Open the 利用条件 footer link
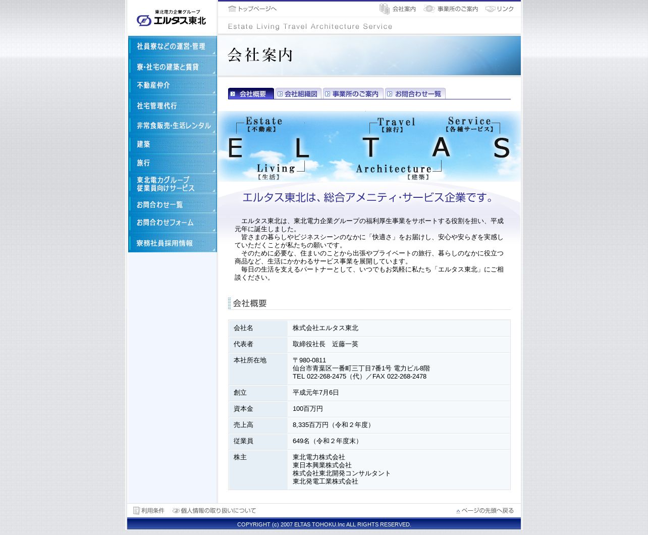This screenshot has width=648, height=535. [x=153, y=511]
